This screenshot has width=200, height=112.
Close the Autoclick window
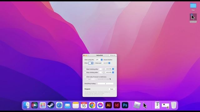84,55
